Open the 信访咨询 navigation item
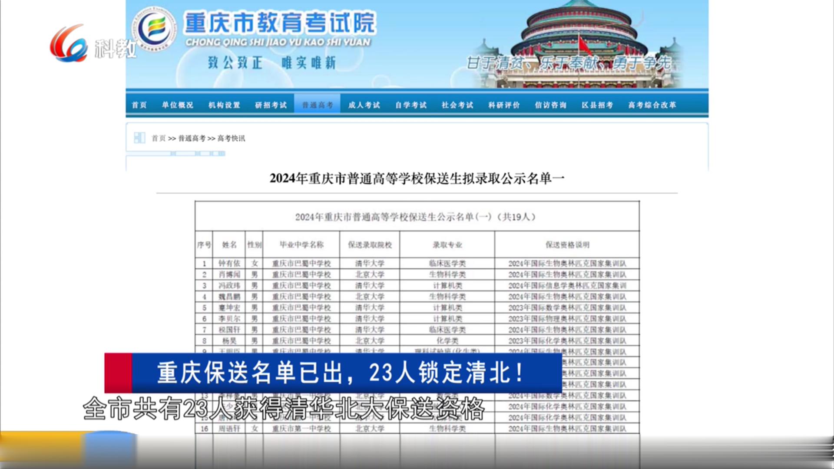 [550, 105]
